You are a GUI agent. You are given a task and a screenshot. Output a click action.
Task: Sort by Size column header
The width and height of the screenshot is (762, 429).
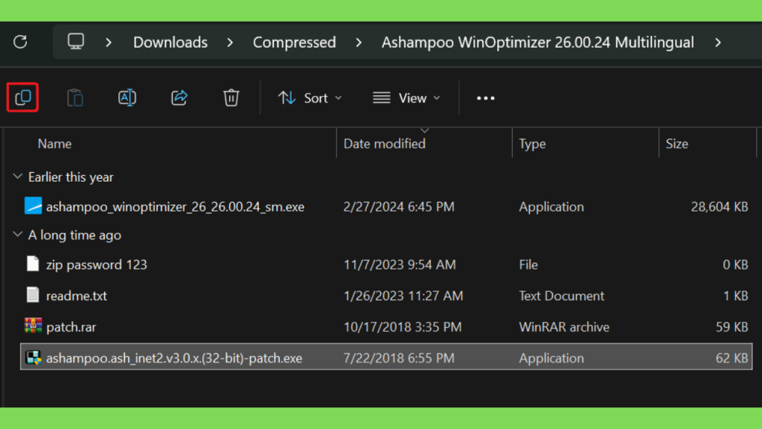click(x=676, y=144)
